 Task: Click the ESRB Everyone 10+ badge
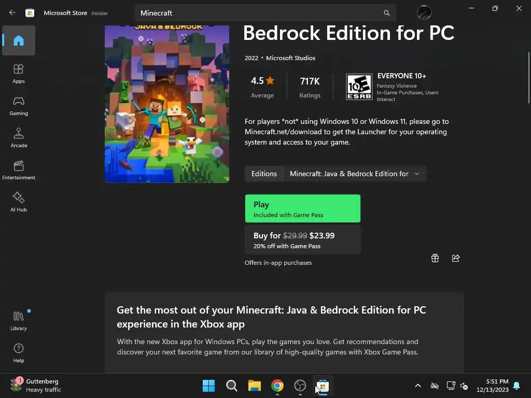click(x=359, y=87)
